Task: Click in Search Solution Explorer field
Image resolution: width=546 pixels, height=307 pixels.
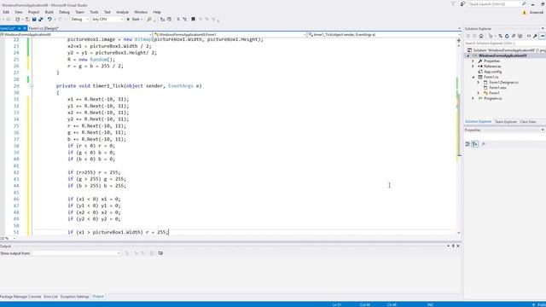Action: click(x=504, y=43)
